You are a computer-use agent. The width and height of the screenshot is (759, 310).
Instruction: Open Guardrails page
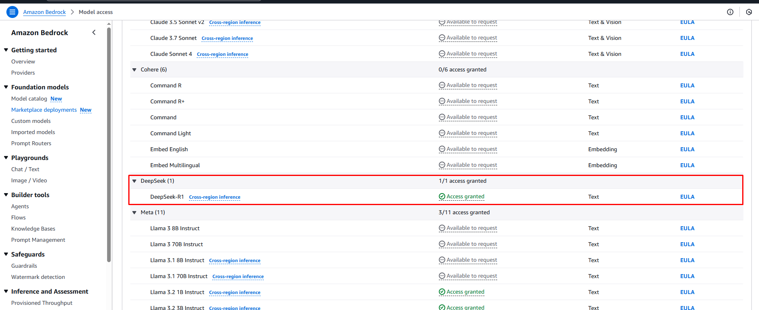(x=24, y=266)
